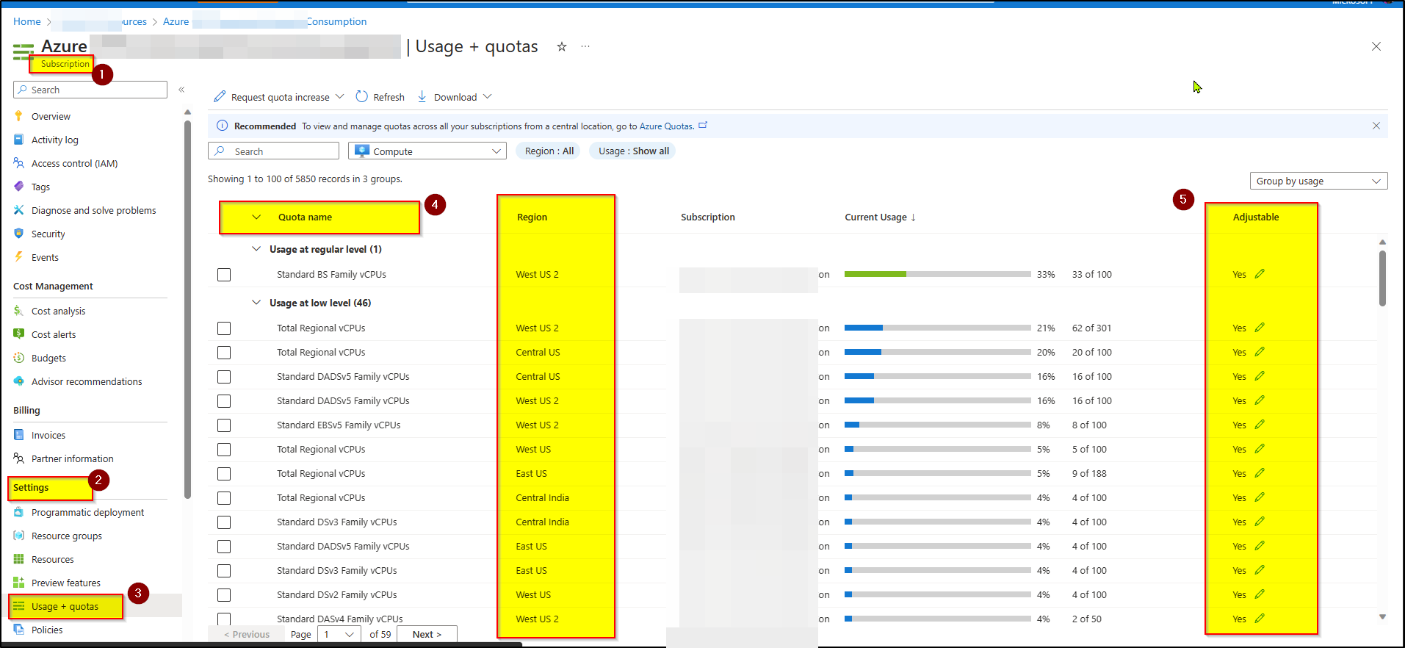This screenshot has width=1405, height=648.
Task: Click the Resource groups icon
Action: point(18,536)
